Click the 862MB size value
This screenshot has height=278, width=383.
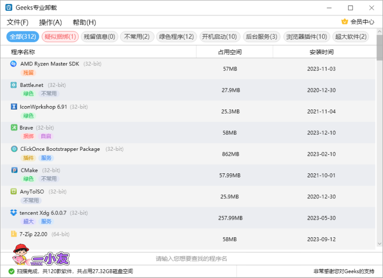230,154
